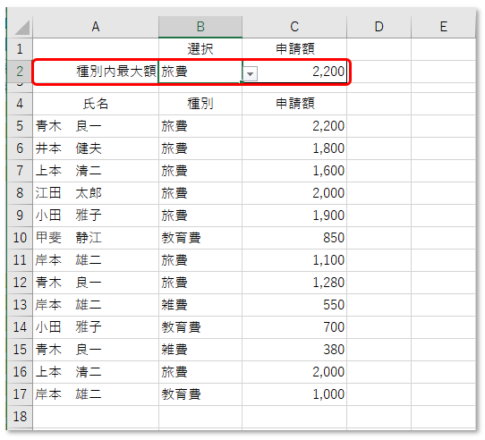Click cell A2 labeled 種別内最大額
Viewport: 485px width, 440px height.
click(96, 72)
